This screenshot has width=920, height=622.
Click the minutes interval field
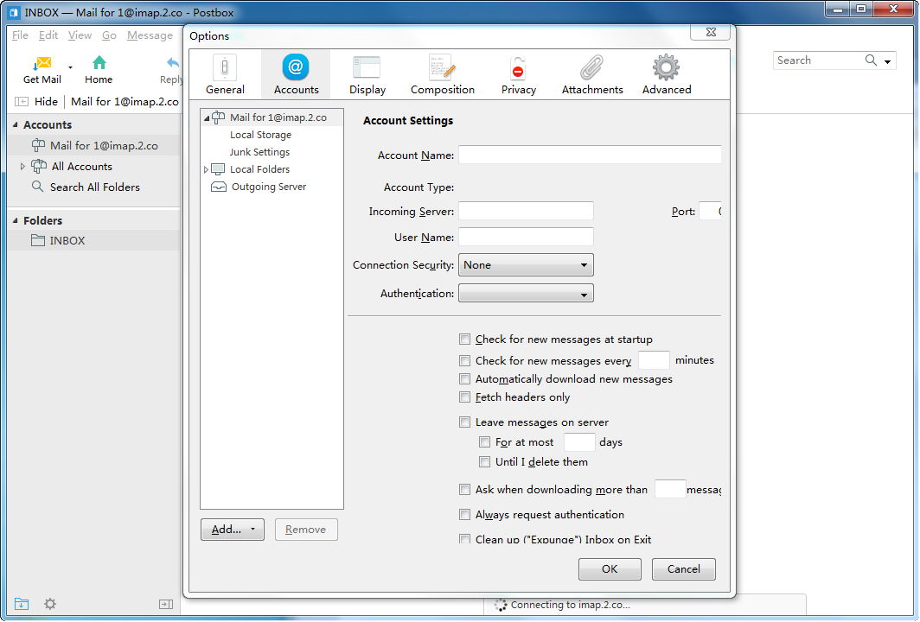point(654,360)
